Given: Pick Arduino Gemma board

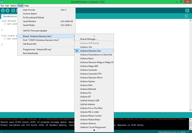Looking at the screenshot, I should [x=94, y=124].
